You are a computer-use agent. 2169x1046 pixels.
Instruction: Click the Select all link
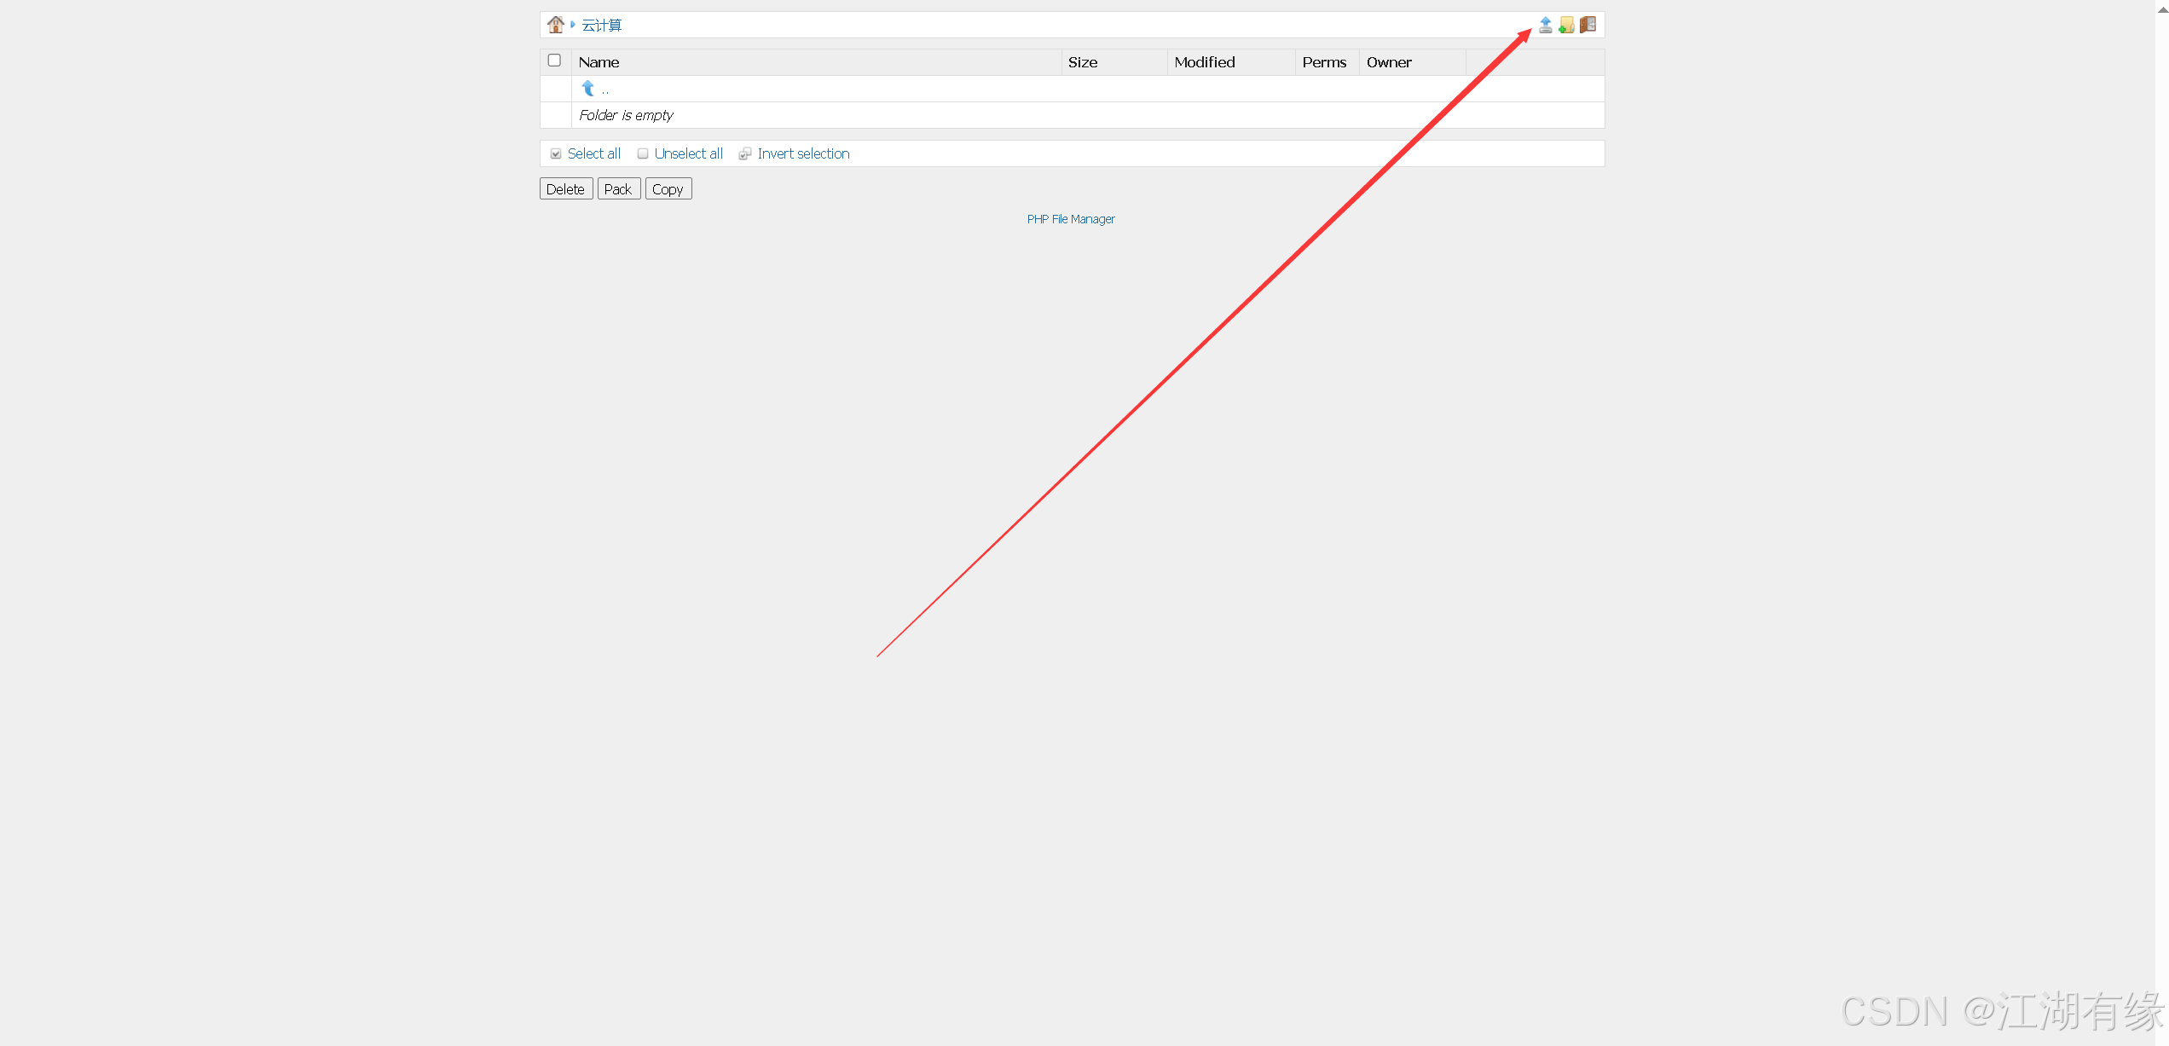coord(593,153)
